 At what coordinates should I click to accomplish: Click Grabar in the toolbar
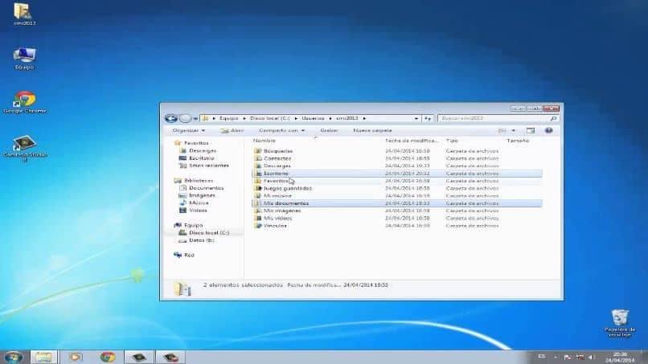[x=329, y=130]
